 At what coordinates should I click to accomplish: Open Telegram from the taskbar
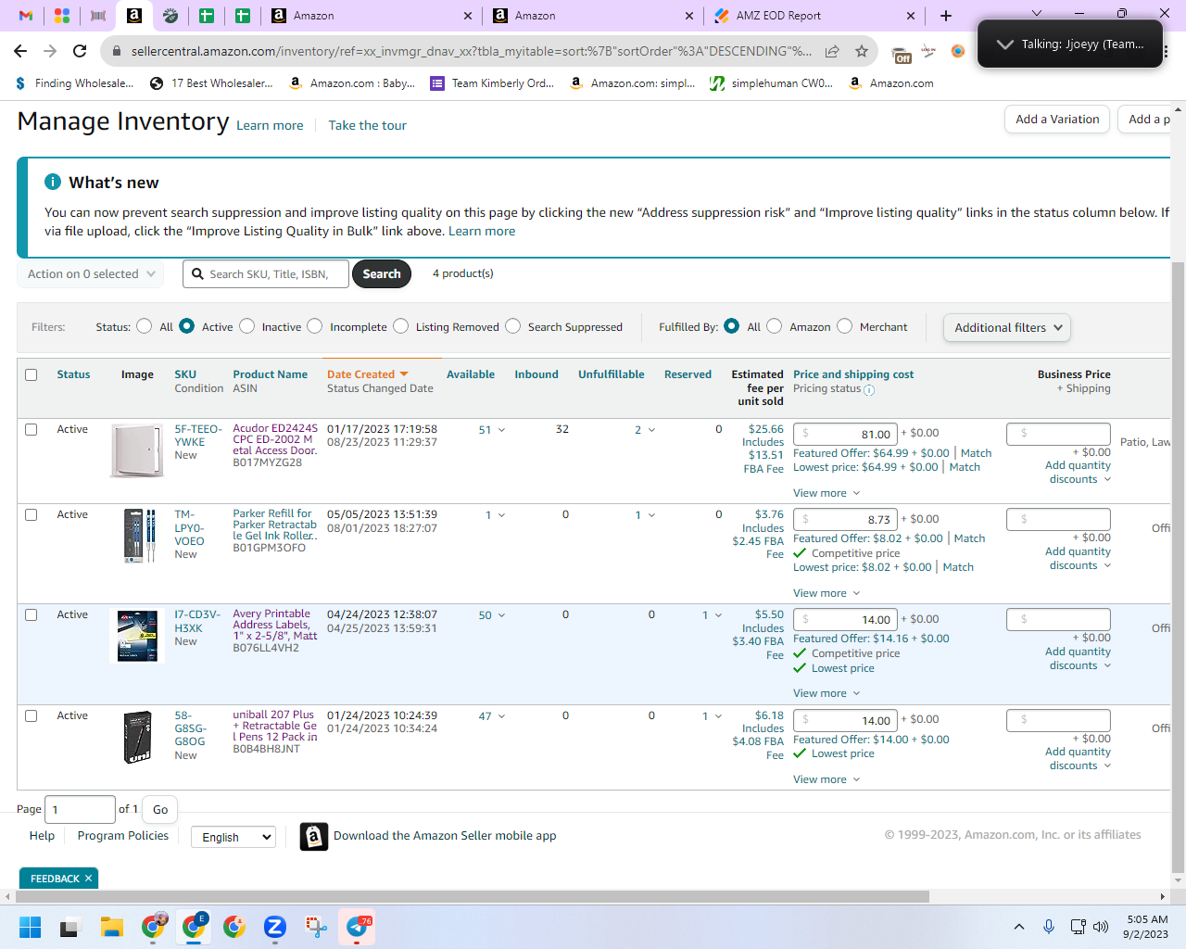358,927
